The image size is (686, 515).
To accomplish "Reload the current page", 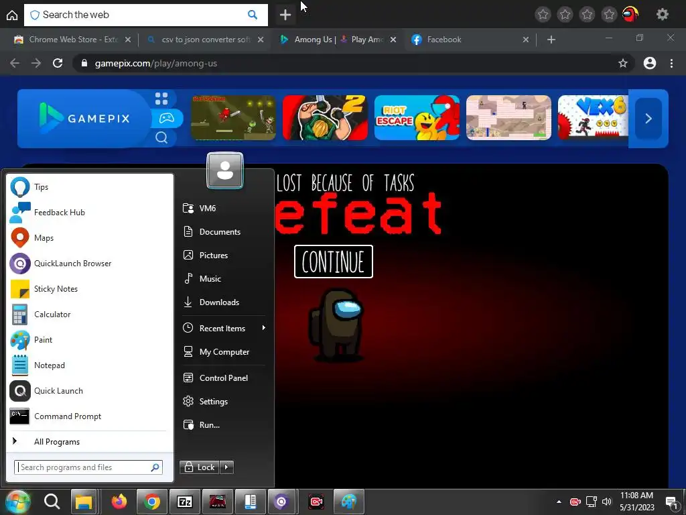I will click(x=58, y=63).
